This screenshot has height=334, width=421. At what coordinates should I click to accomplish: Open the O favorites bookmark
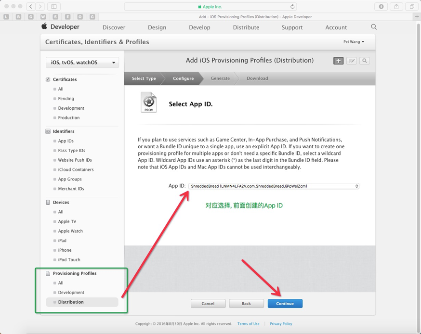click(80, 17)
